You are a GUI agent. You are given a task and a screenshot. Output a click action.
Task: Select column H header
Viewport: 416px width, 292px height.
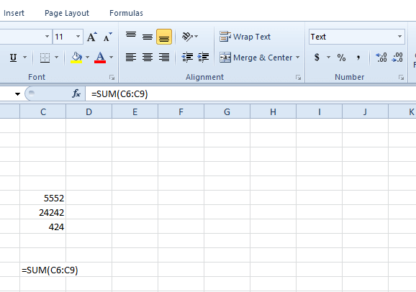coord(273,111)
